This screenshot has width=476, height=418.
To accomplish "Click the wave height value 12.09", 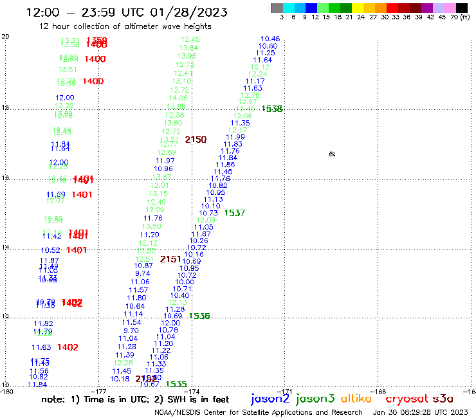I will 206,220.
